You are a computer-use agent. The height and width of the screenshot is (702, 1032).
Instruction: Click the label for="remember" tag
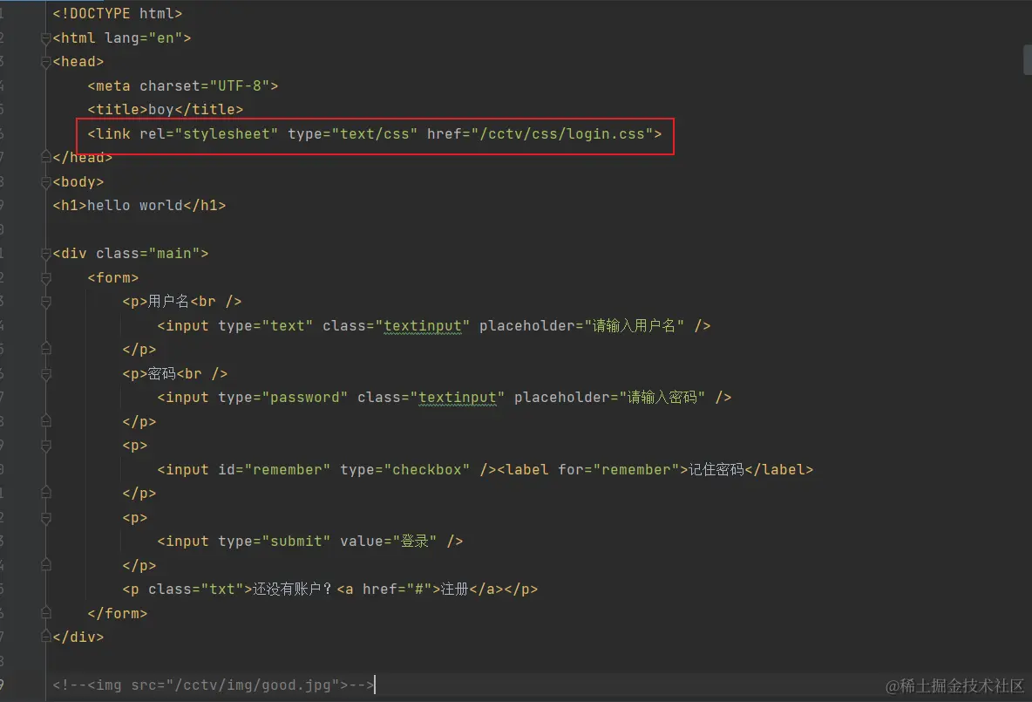point(593,469)
